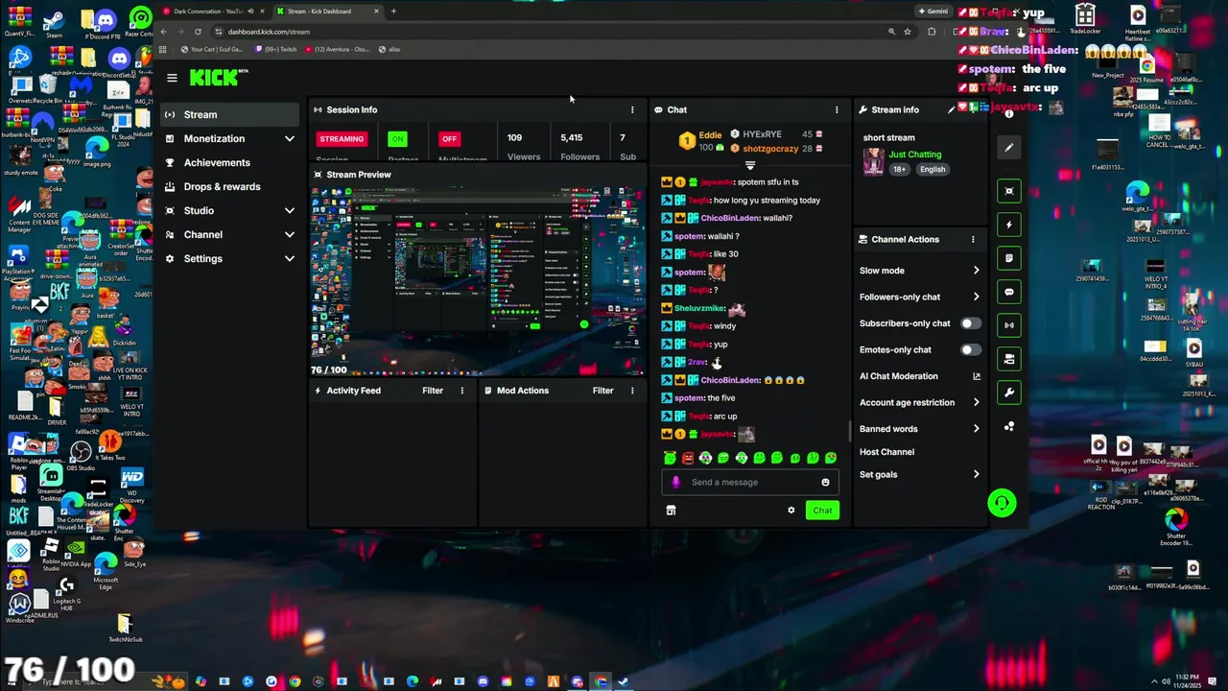This screenshot has width=1228, height=691.
Task: Open Mod Actions options menu
Action: coord(632,391)
